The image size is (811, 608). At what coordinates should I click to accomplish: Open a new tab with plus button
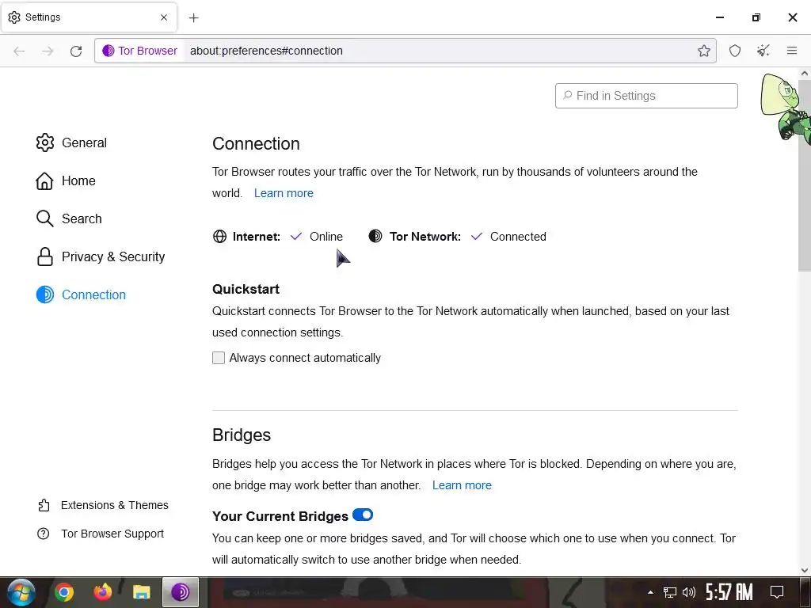click(x=193, y=18)
